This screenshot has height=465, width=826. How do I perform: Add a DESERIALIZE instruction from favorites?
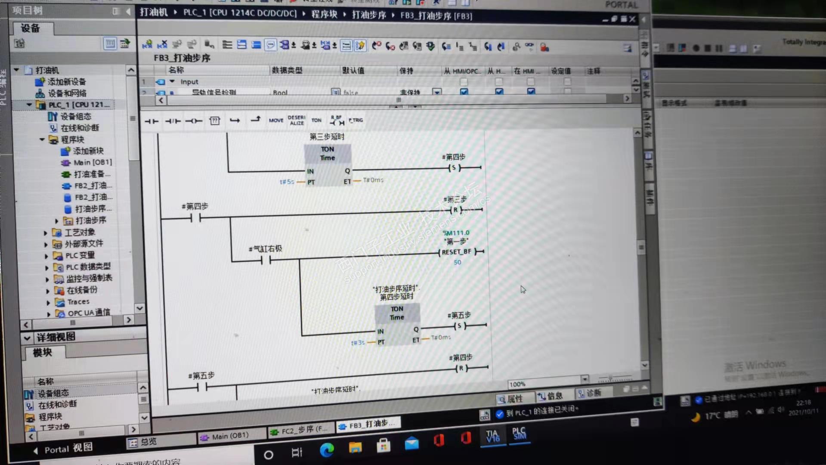(297, 120)
